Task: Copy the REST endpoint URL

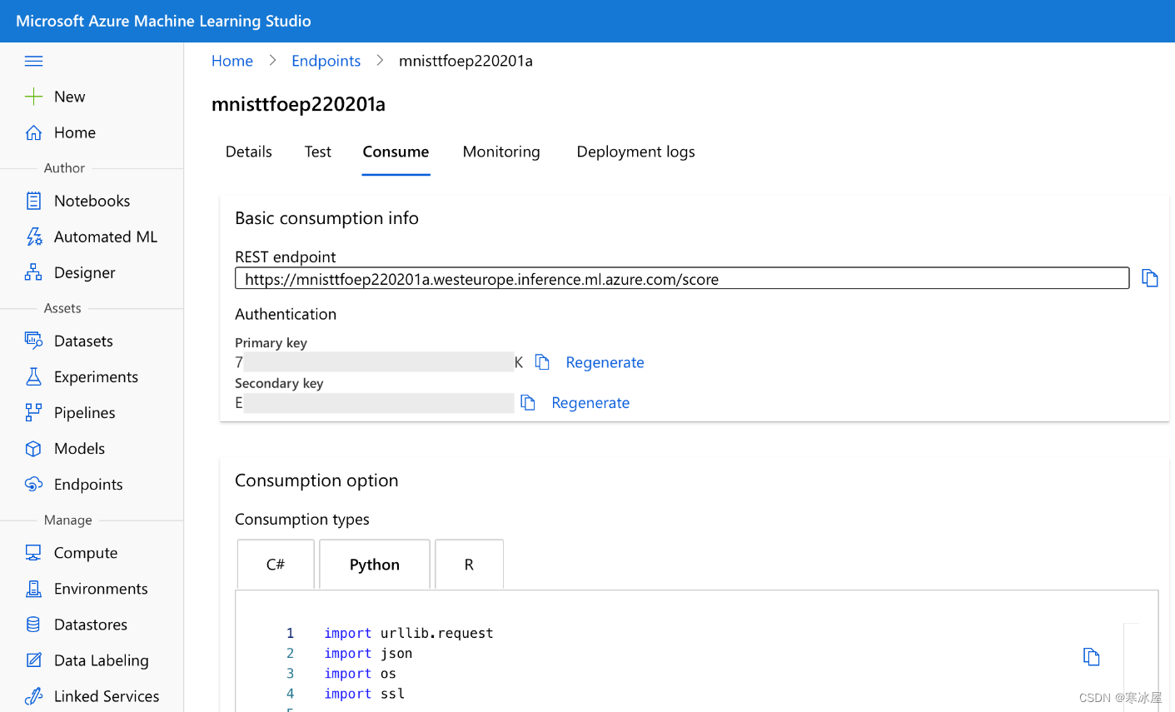Action: 1149,278
